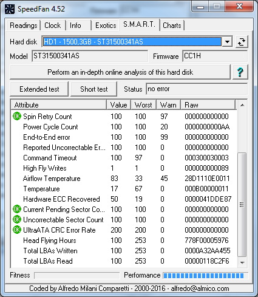Click raw value 000300030003
This screenshot has height=297, width=258.
pyautogui.click(x=206, y=158)
